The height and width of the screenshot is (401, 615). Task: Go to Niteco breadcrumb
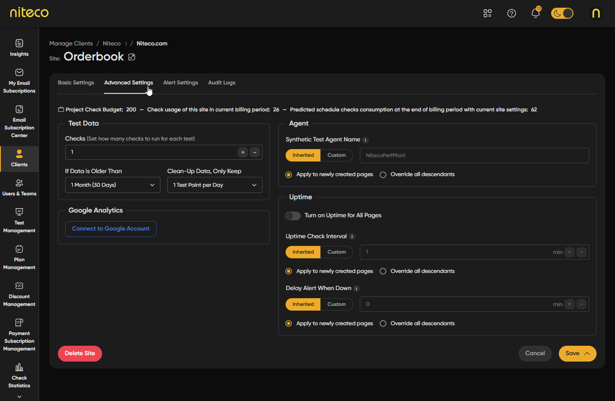pos(112,44)
